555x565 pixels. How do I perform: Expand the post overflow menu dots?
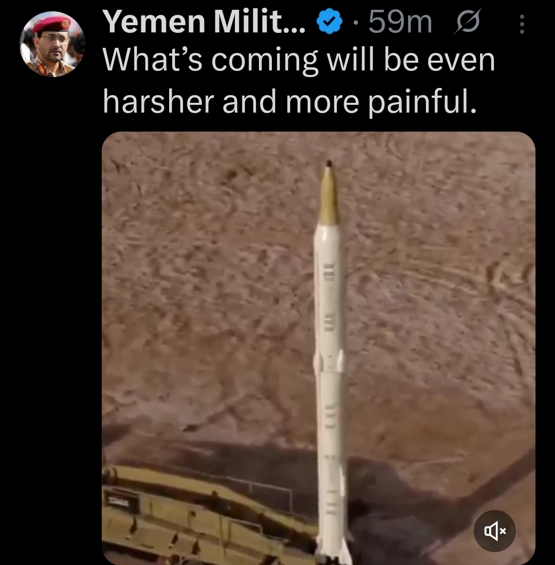pyautogui.click(x=522, y=24)
